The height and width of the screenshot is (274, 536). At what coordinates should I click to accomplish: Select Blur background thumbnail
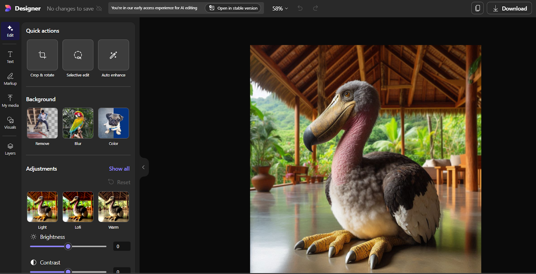[x=78, y=123]
